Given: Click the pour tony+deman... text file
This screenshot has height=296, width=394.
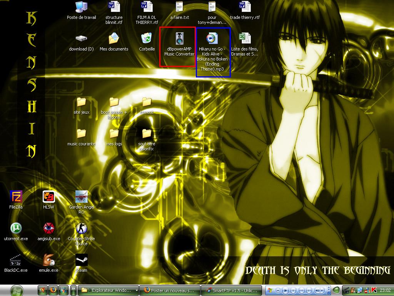Looking at the screenshot, I should point(212,13).
